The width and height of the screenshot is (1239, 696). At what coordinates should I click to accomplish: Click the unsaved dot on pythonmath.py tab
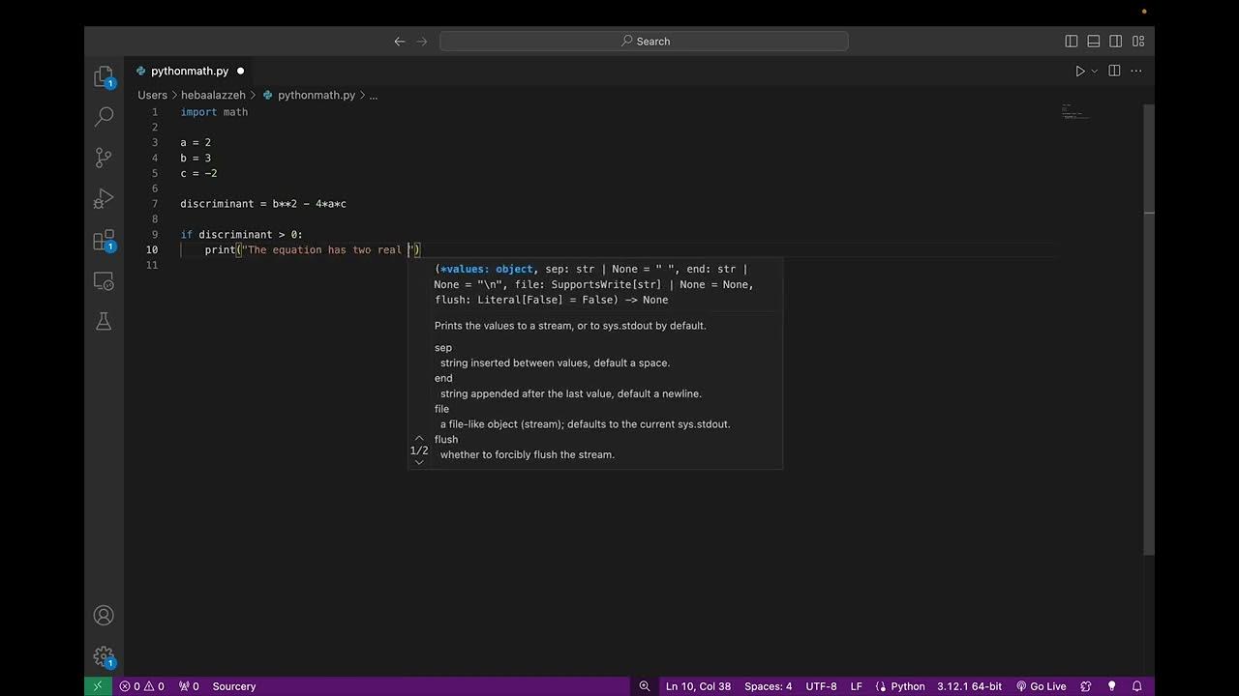coord(240,71)
